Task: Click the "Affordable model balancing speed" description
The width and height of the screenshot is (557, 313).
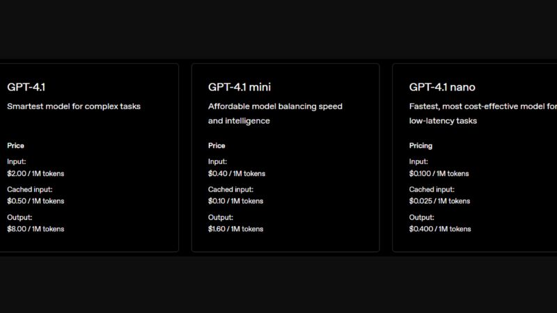Action: [x=275, y=106]
